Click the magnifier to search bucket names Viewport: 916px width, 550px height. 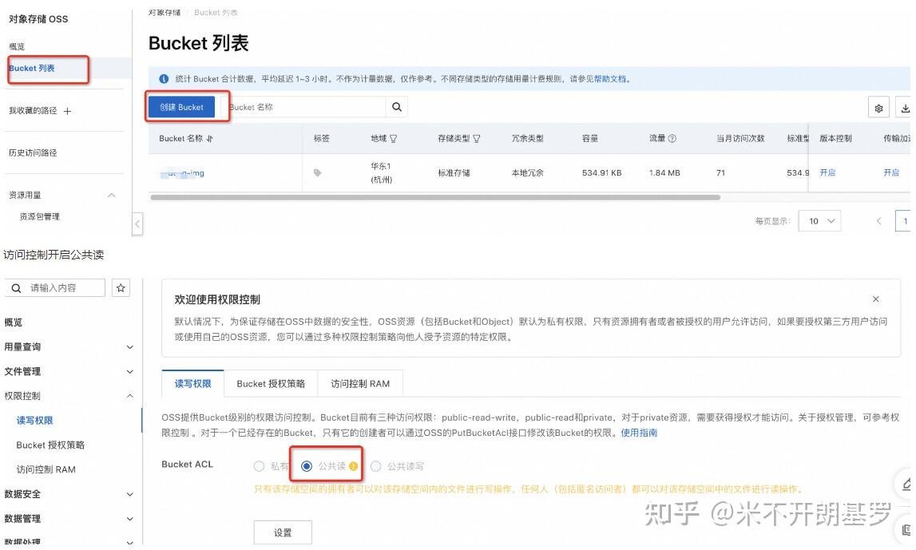pos(397,105)
